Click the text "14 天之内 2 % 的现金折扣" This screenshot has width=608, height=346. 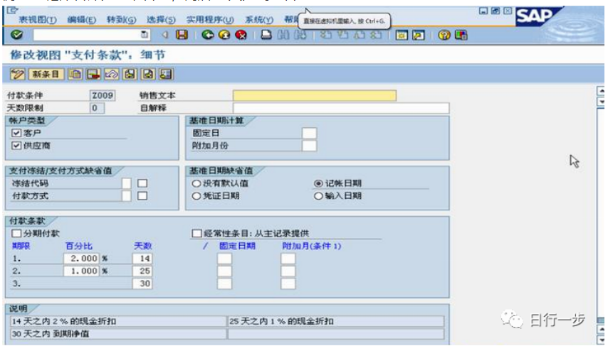click(x=64, y=321)
